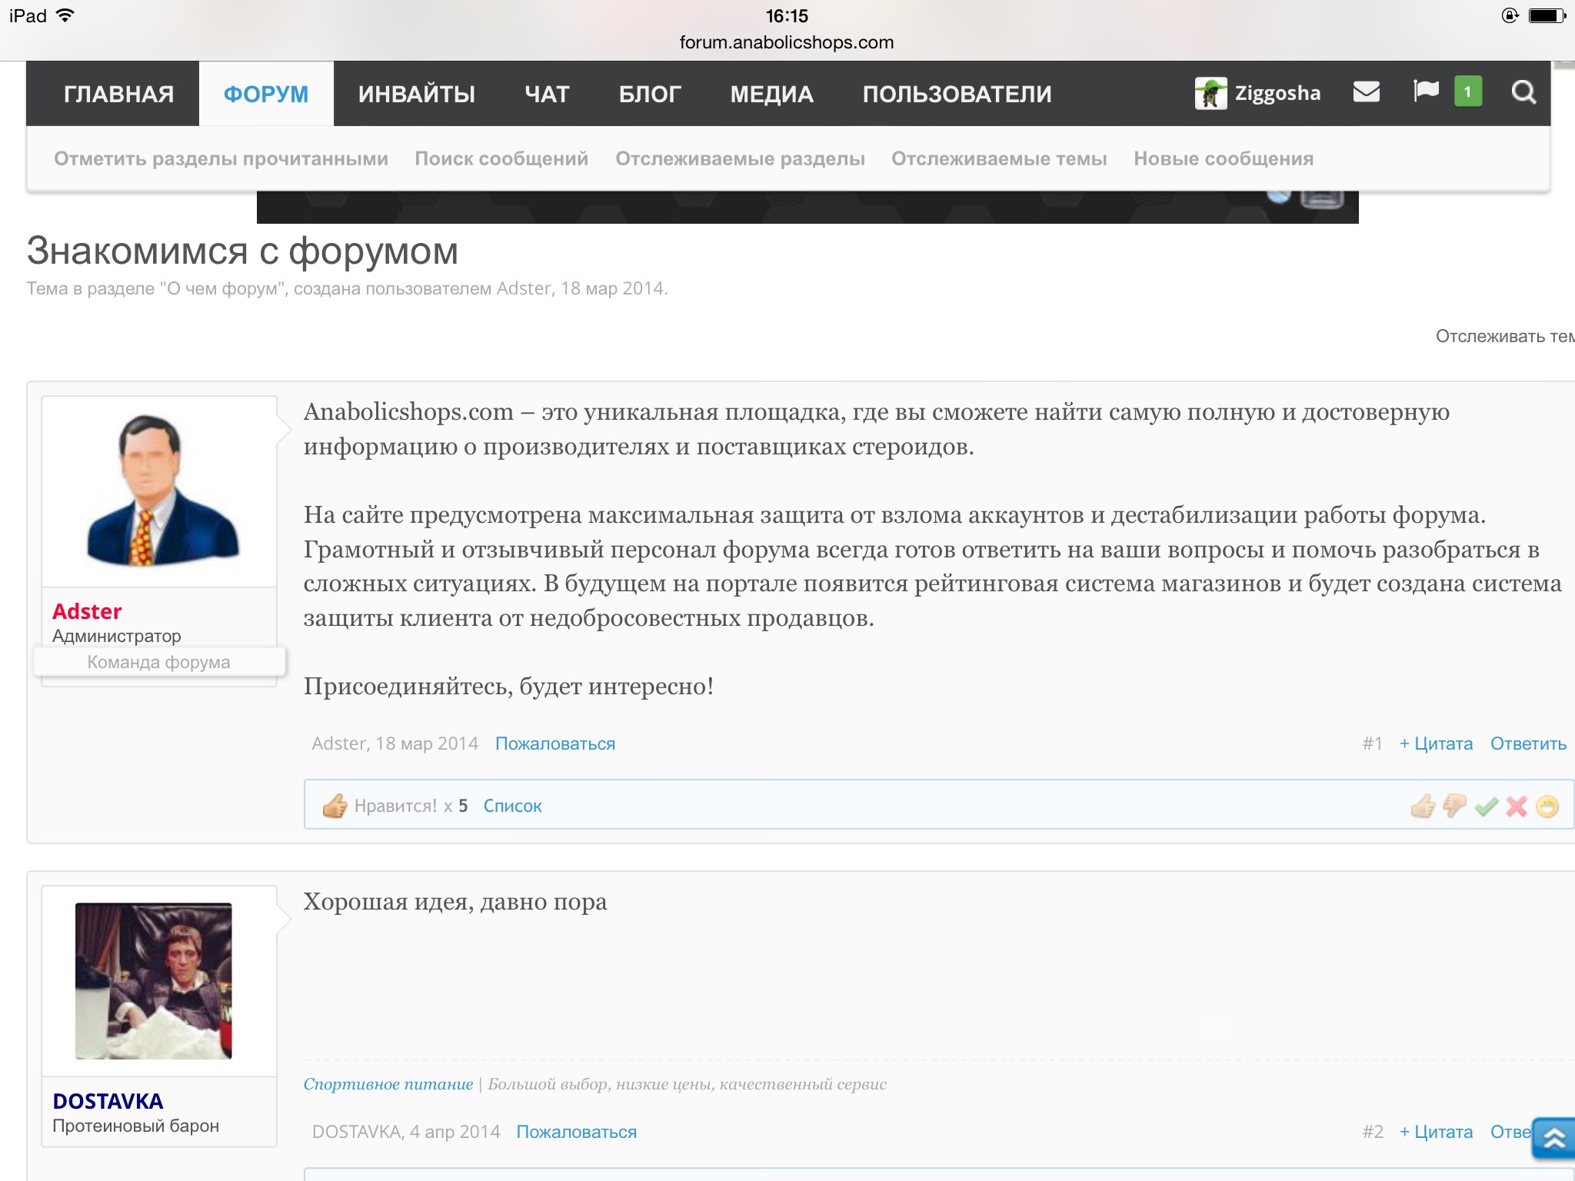The height and width of the screenshot is (1181, 1575).
Task: Switch to the ЧАТ tab
Action: (547, 94)
